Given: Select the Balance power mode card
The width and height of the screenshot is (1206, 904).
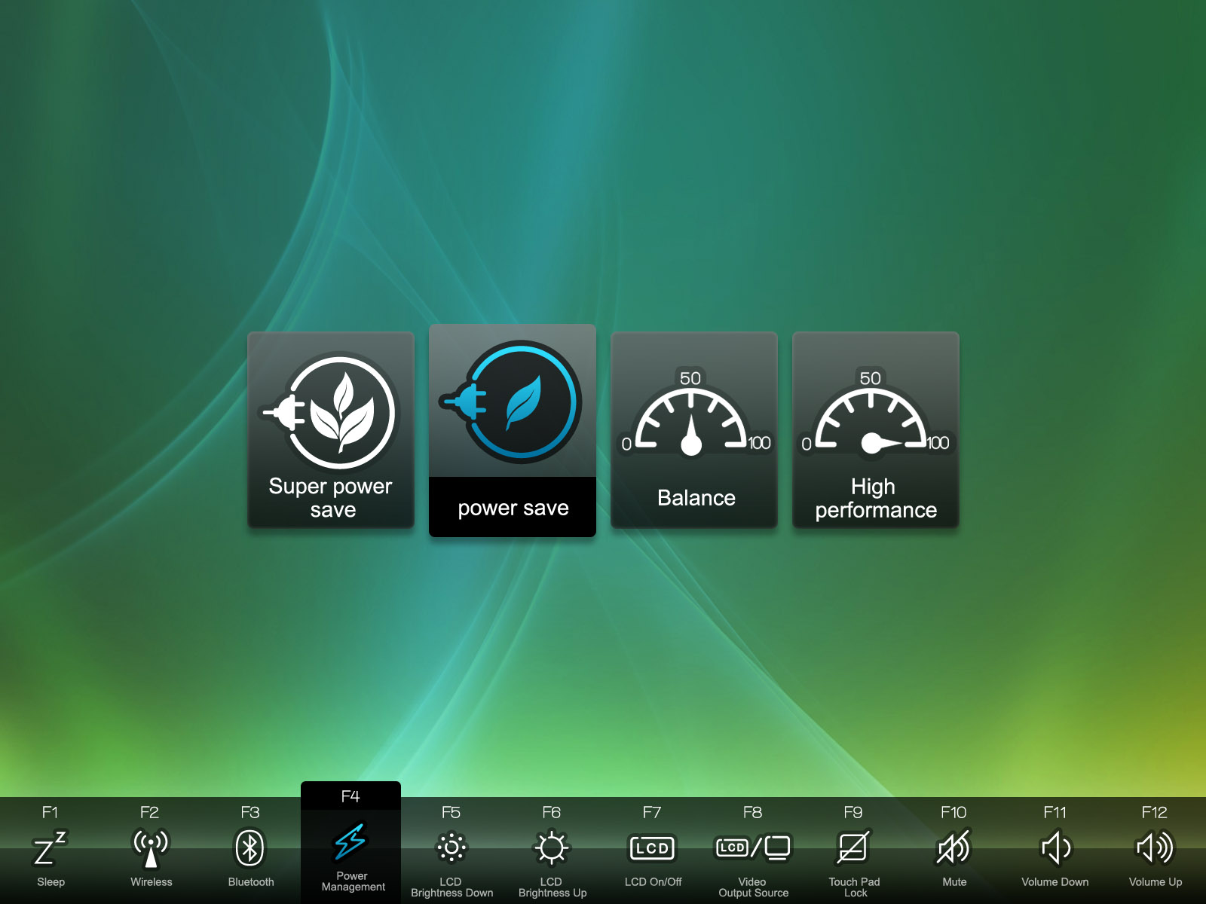Looking at the screenshot, I should pos(694,429).
